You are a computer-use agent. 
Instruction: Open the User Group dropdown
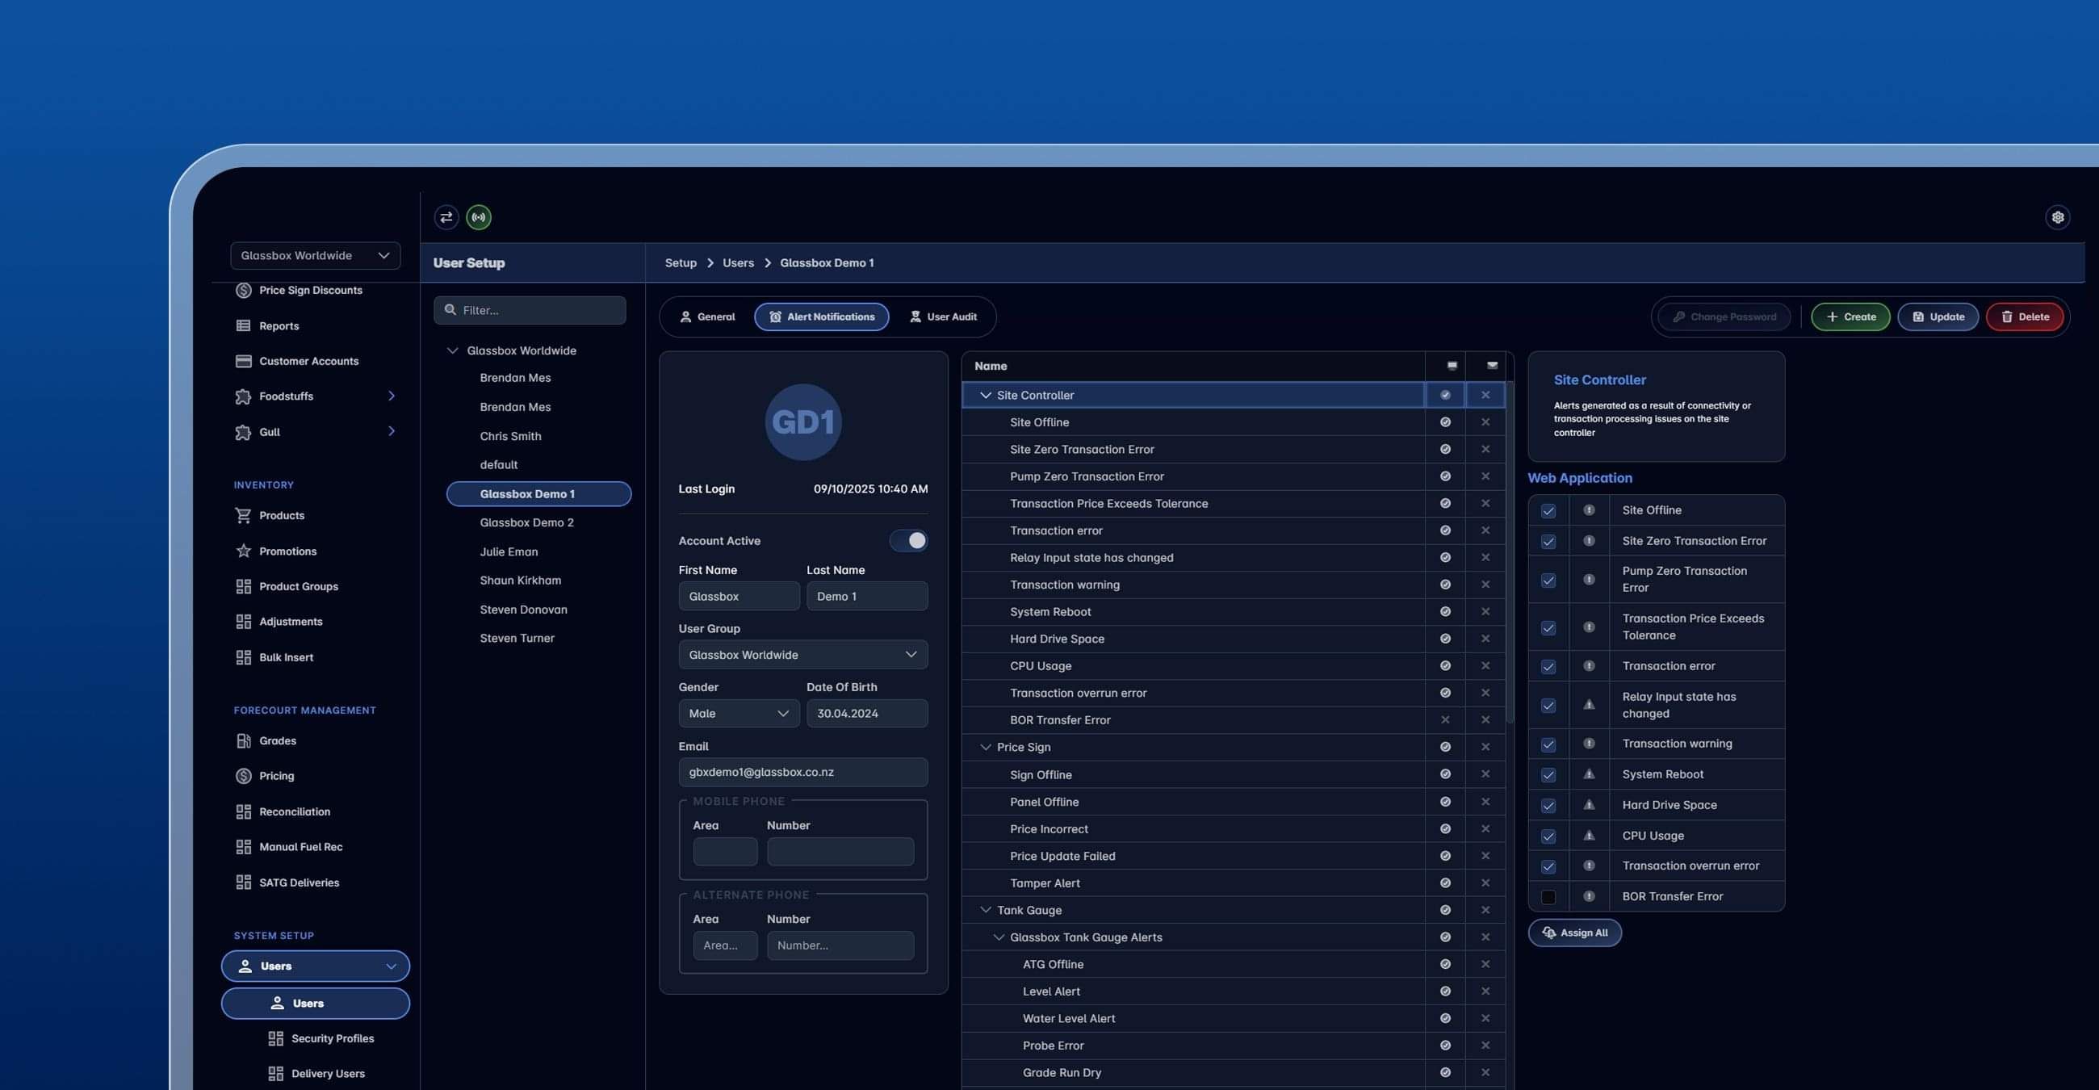[x=802, y=655]
